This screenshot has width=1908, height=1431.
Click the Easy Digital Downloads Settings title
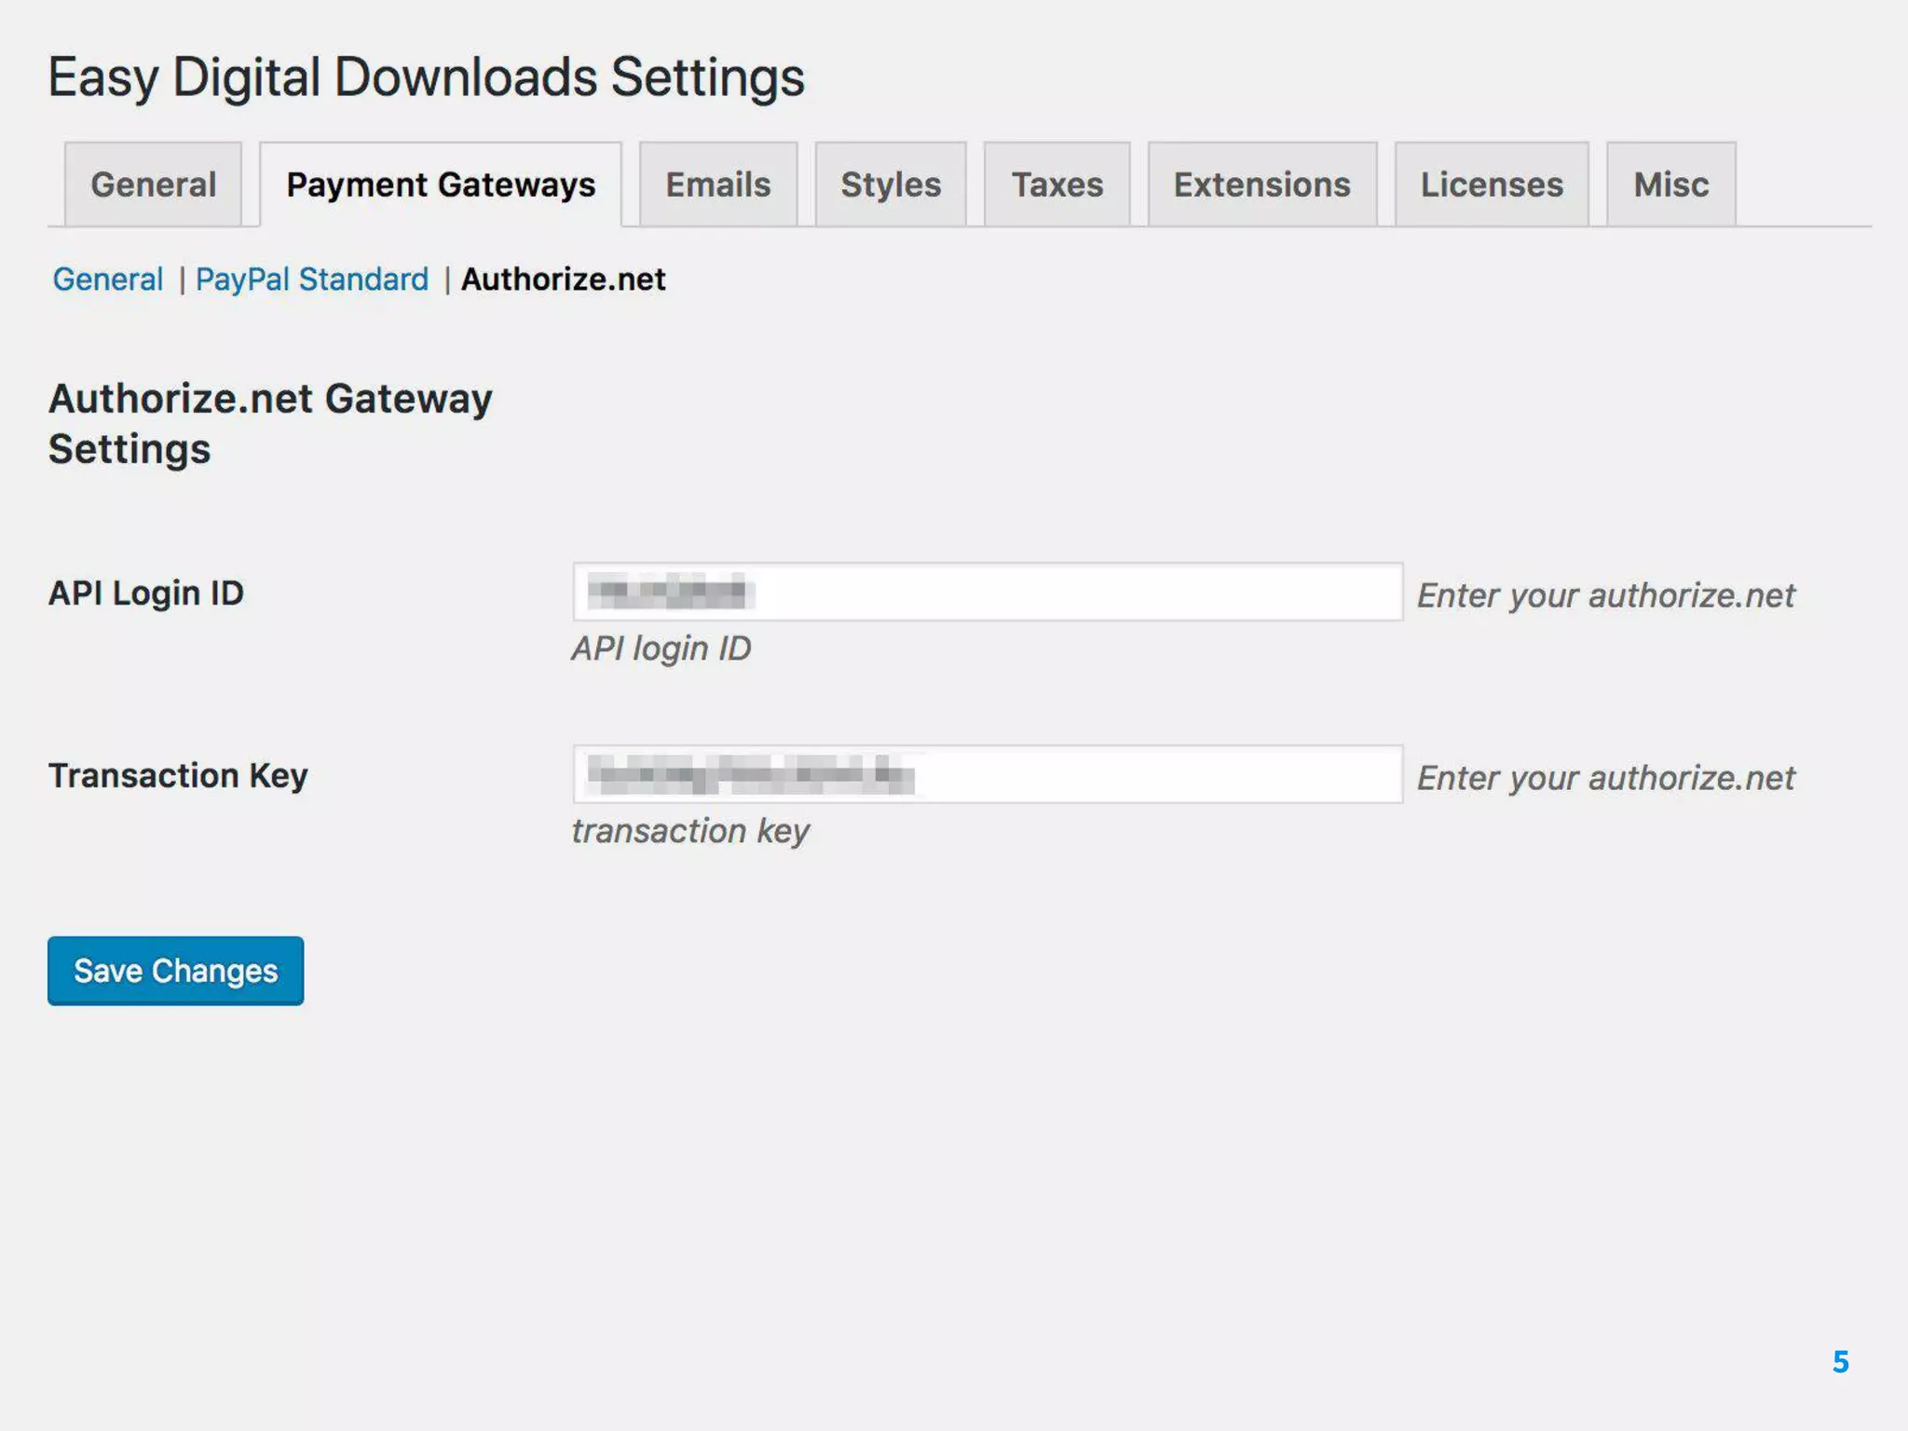(x=426, y=77)
